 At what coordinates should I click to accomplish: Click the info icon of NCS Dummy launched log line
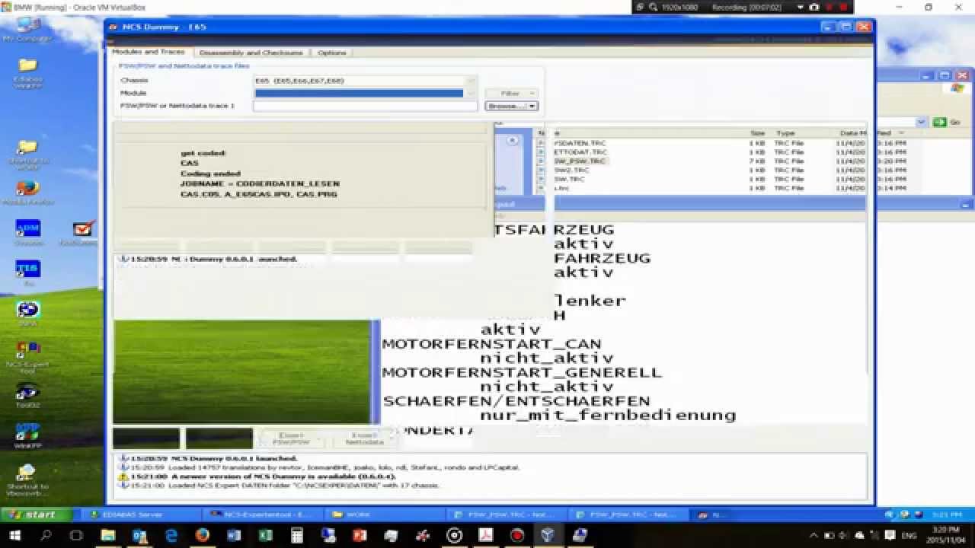tap(123, 459)
